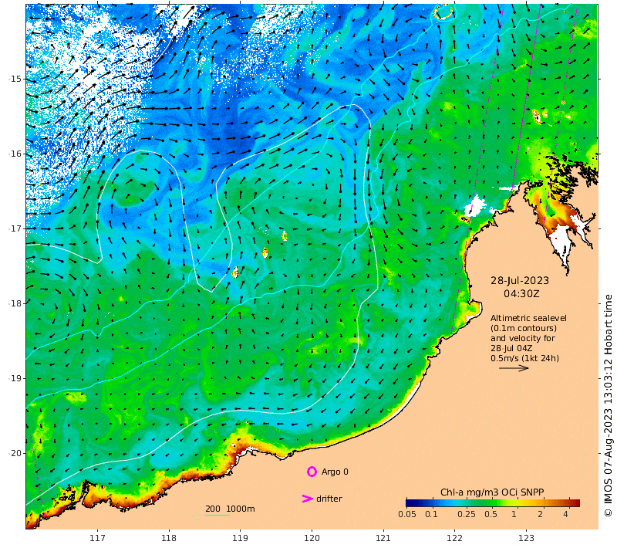This screenshot has width=617, height=548.
Task: Click the text '0.5m/s (1kt 24h)'
Action: 524,358
